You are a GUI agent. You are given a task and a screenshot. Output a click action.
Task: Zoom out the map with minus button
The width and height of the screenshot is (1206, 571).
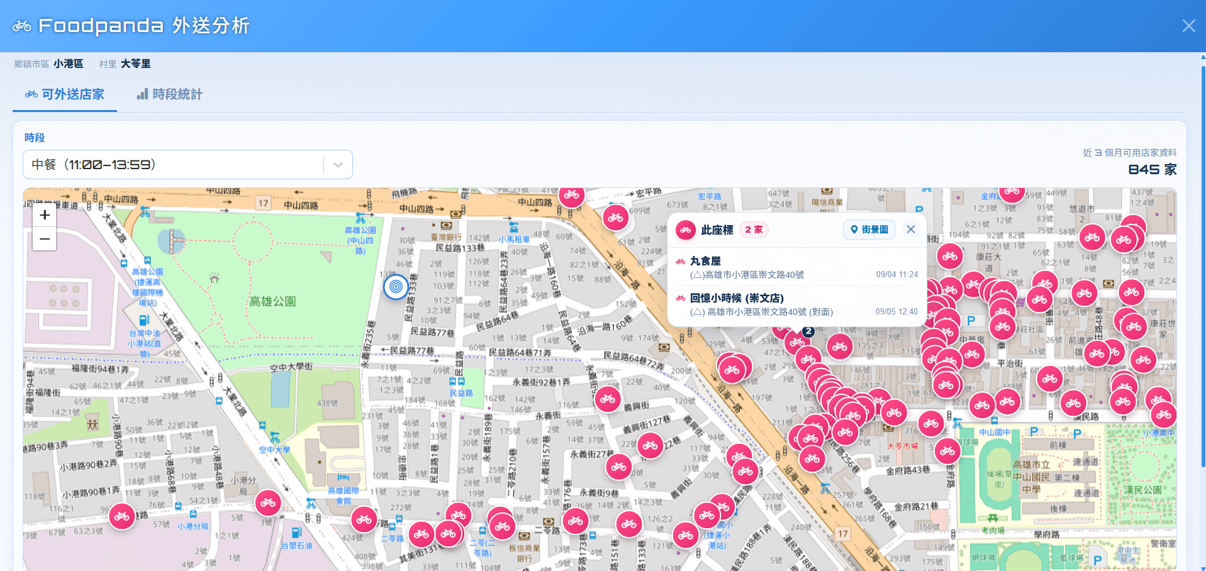[45, 239]
